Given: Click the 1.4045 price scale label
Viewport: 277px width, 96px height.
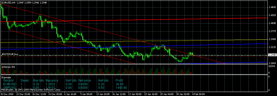Looking at the screenshot, I should 272,23.
